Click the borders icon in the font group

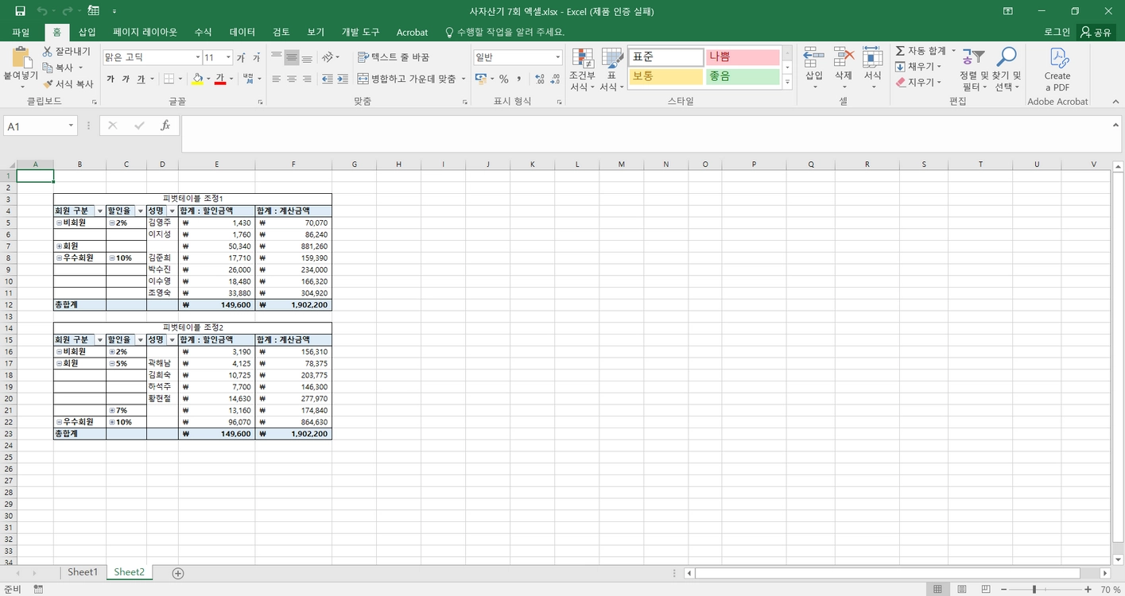[x=169, y=79]
